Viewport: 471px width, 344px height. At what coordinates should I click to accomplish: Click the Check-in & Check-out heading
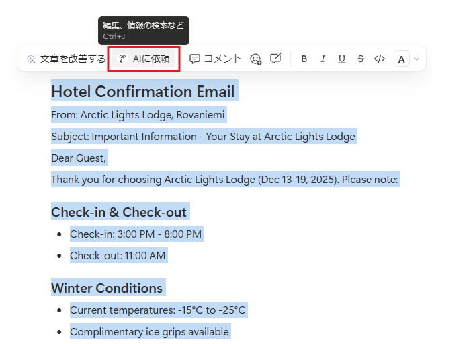pyautogui.click(x=119, y=212)
